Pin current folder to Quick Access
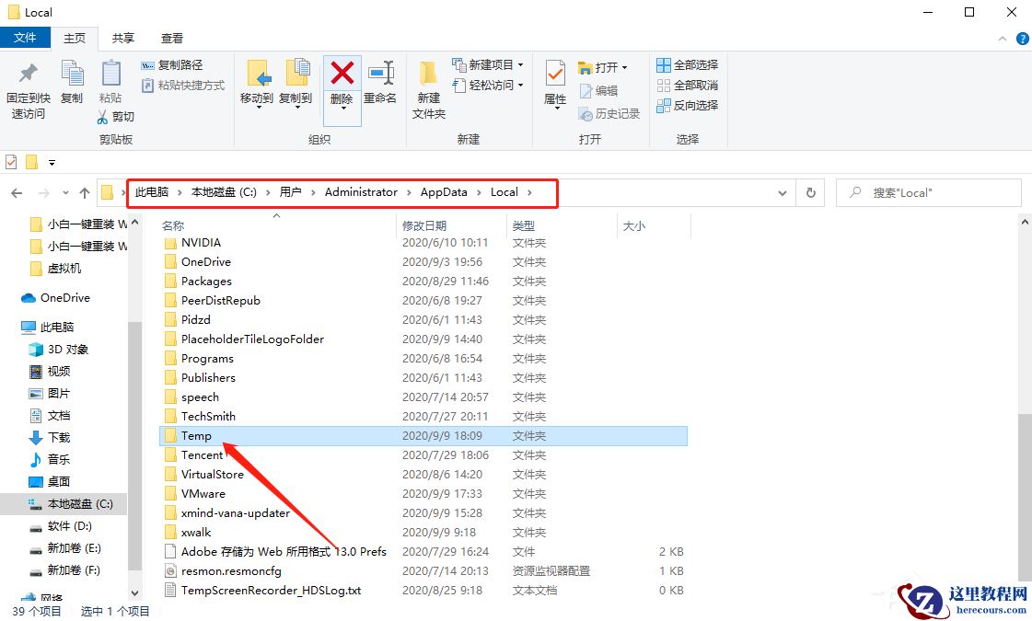Viewport: 1032px width, 621px height. pyautogui.click(x=27, y=86)
